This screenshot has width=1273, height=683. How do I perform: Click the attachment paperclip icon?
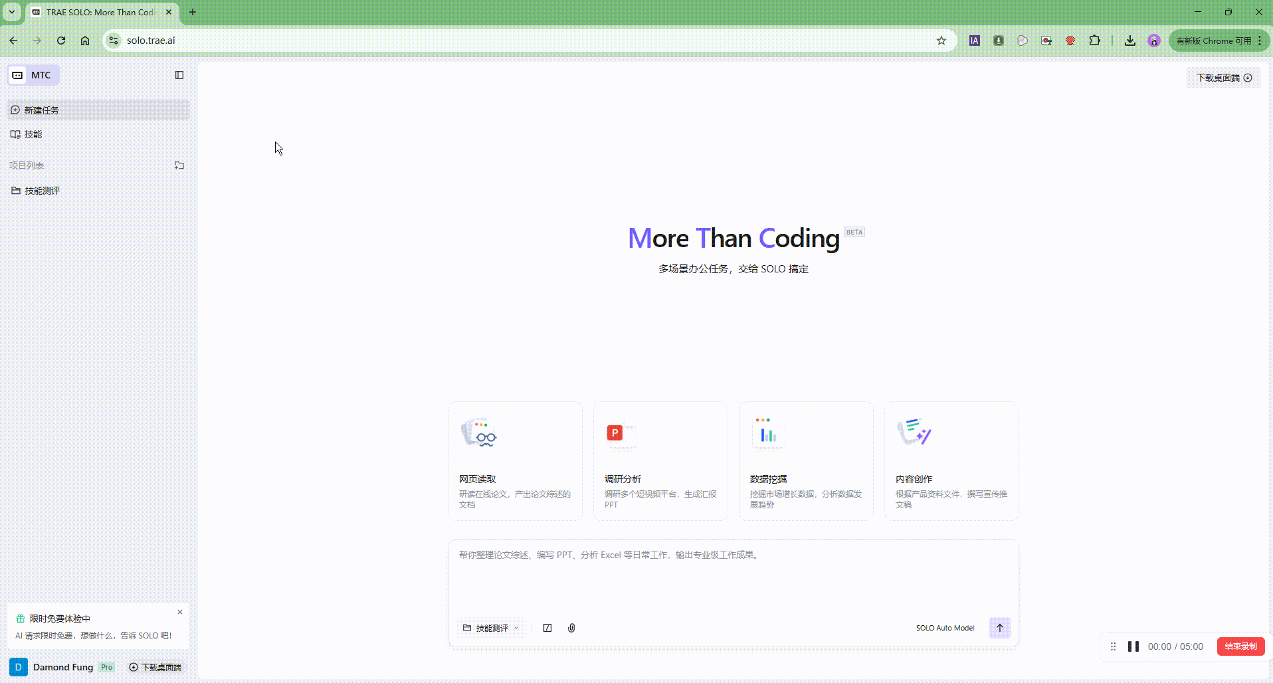point(571,628)
